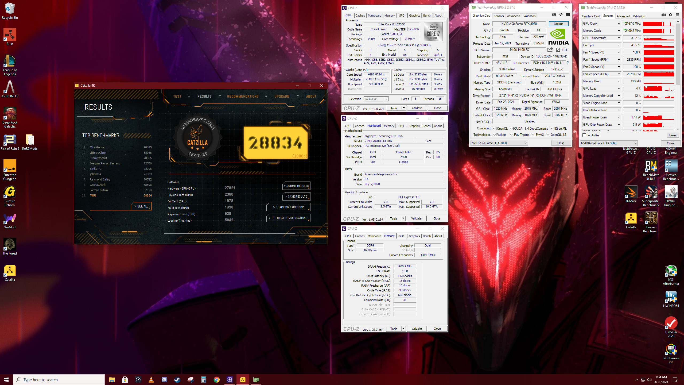Select ASTRONEER desktop shortcut
684x385 pixels.
click(10, 89)
